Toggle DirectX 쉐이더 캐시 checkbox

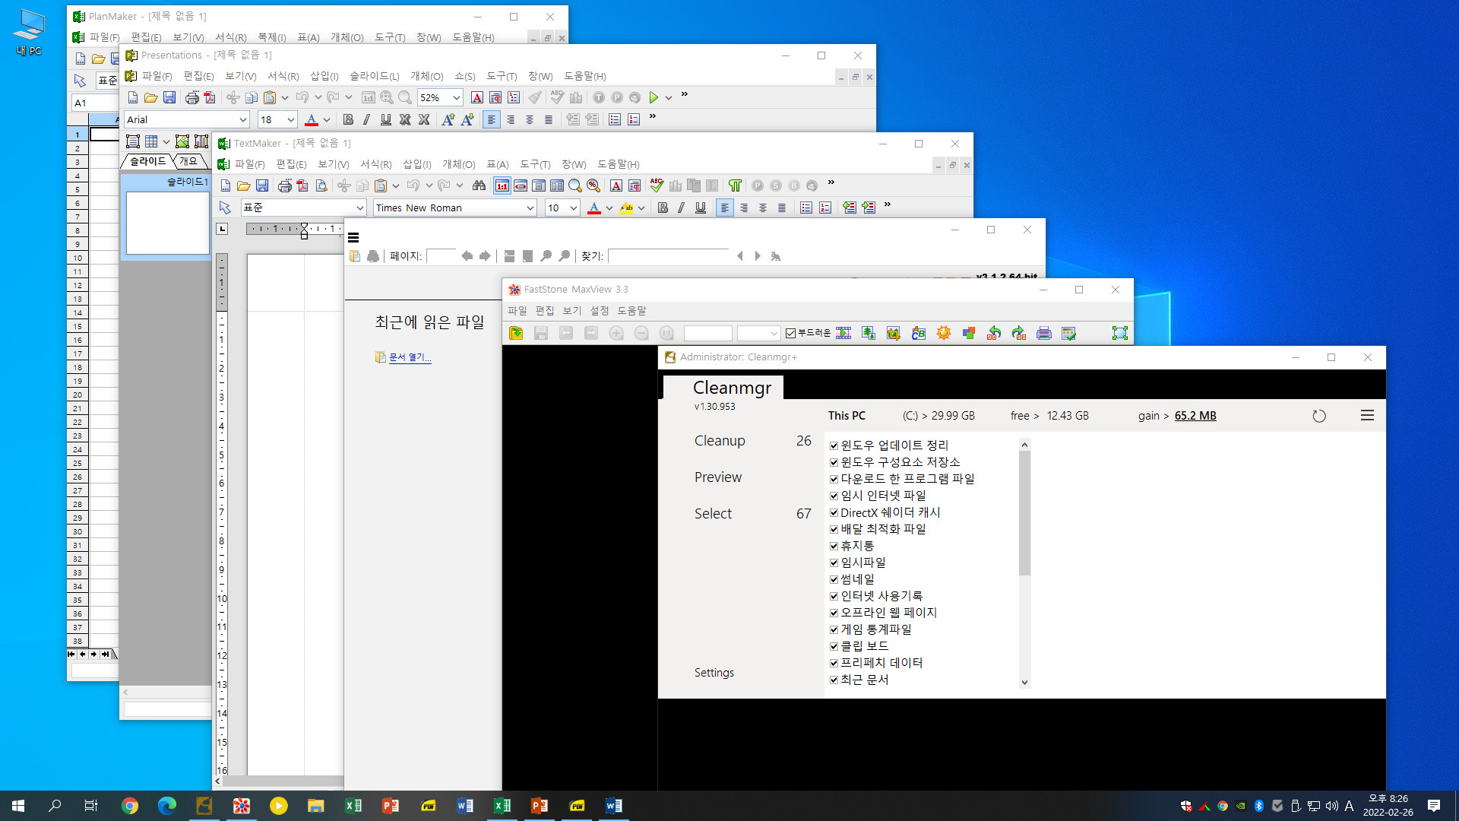834,512
